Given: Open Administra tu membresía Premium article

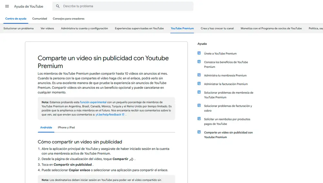Looking at the screenshot, I should coord(225,75).
